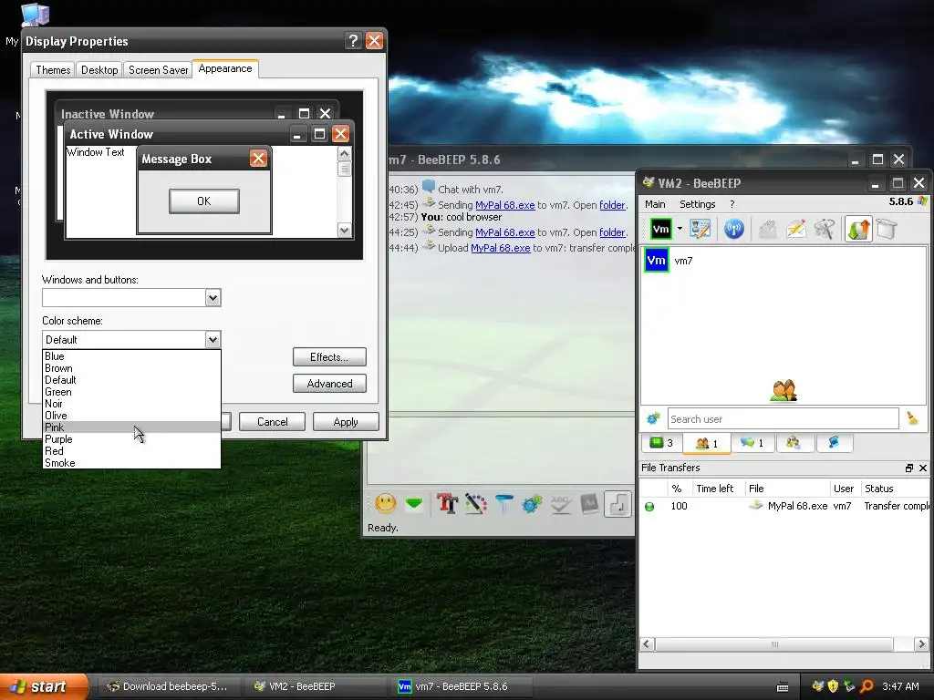934x700 pixels.
Task: Switch to the Themes tab
Action: (53, 70)
